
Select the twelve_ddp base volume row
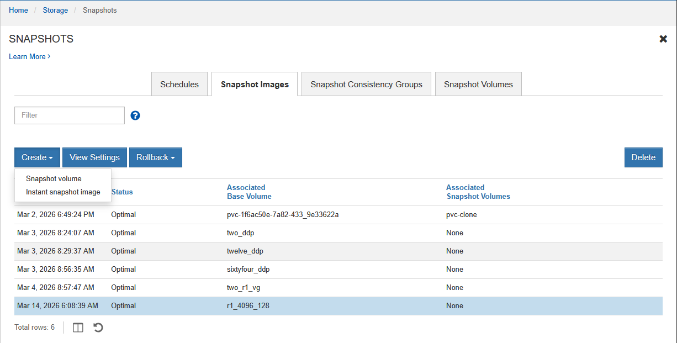tap(338, 251)
